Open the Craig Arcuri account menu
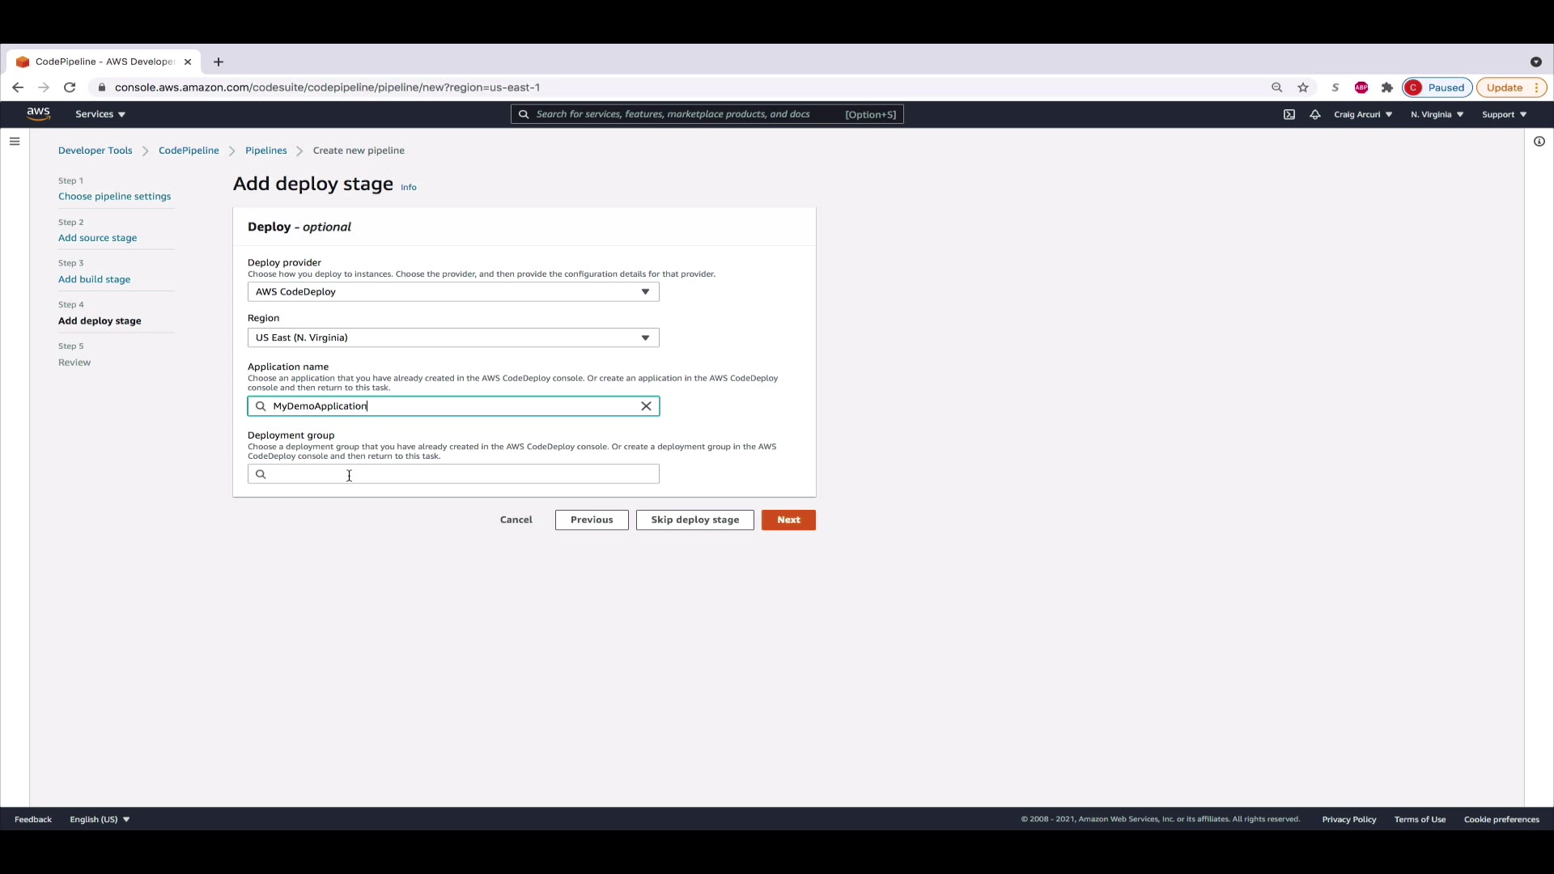The height and width of the screenshot is (874, 1554). 1363,114
